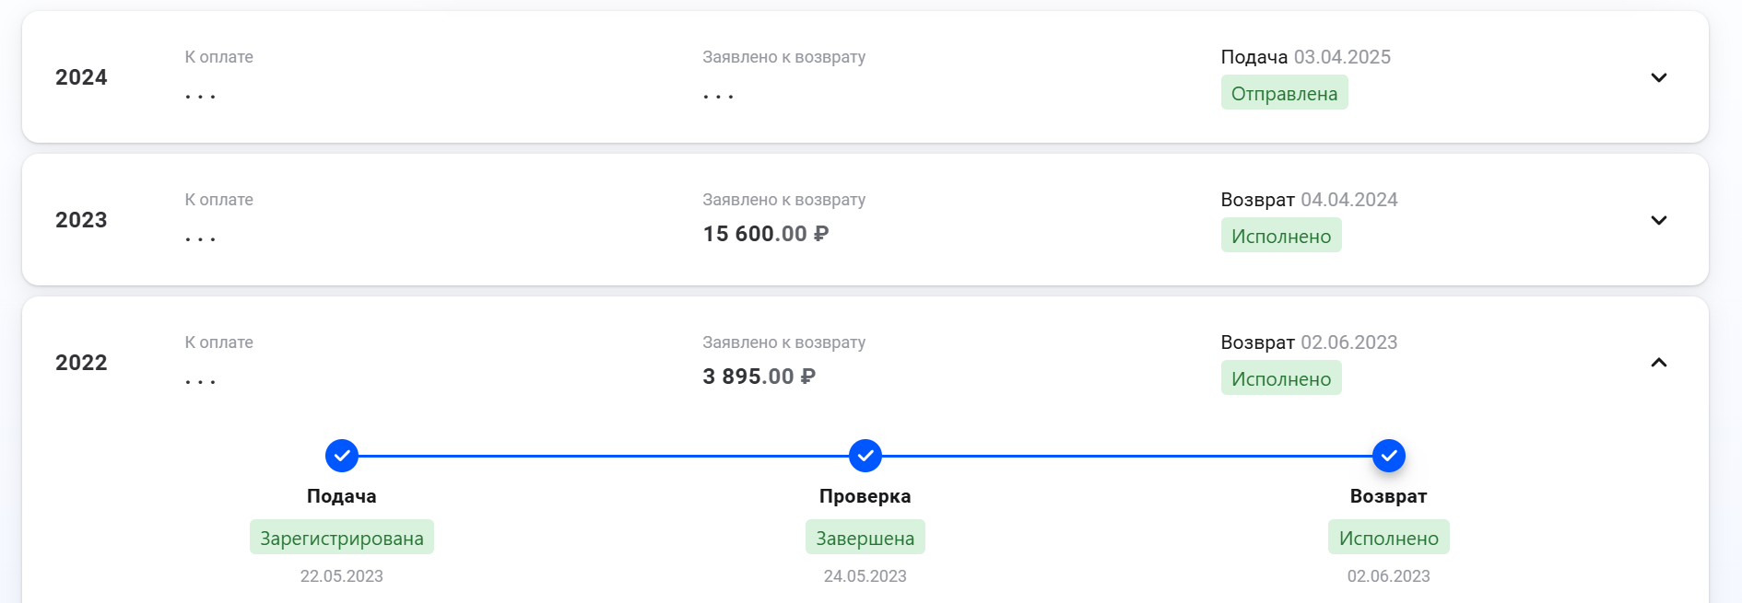Screen dimensions: 1742x603
Task: Click the blue checkmark icon at Подача stage
Action: coord(342,453)
